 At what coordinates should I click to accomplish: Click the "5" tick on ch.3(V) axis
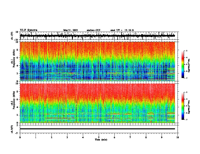pyautogui.click(x=17, y=125)
